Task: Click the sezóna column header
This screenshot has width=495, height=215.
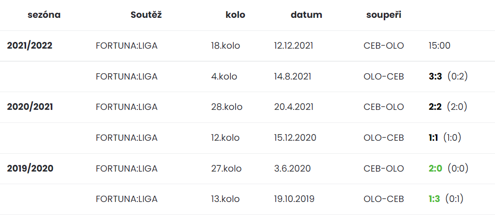Action: point(44,15)
